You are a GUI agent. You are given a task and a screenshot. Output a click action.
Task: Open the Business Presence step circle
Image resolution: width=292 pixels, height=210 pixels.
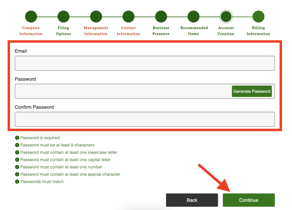(x=161, y=17)
